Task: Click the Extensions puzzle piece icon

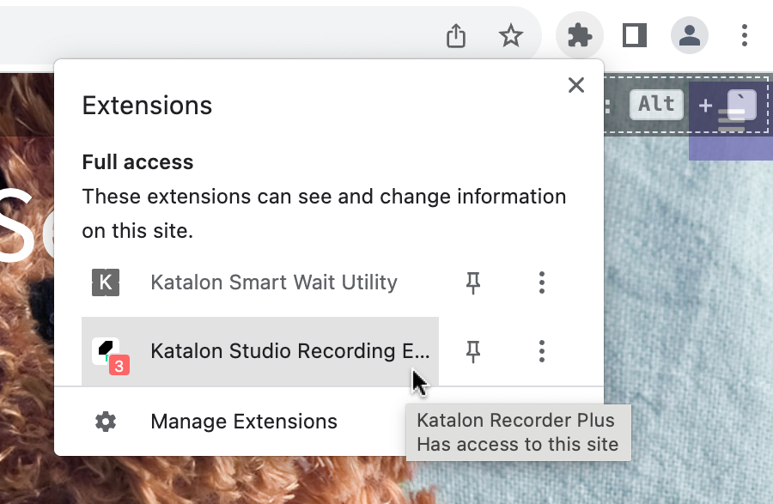Action: (x=580, y=35)
